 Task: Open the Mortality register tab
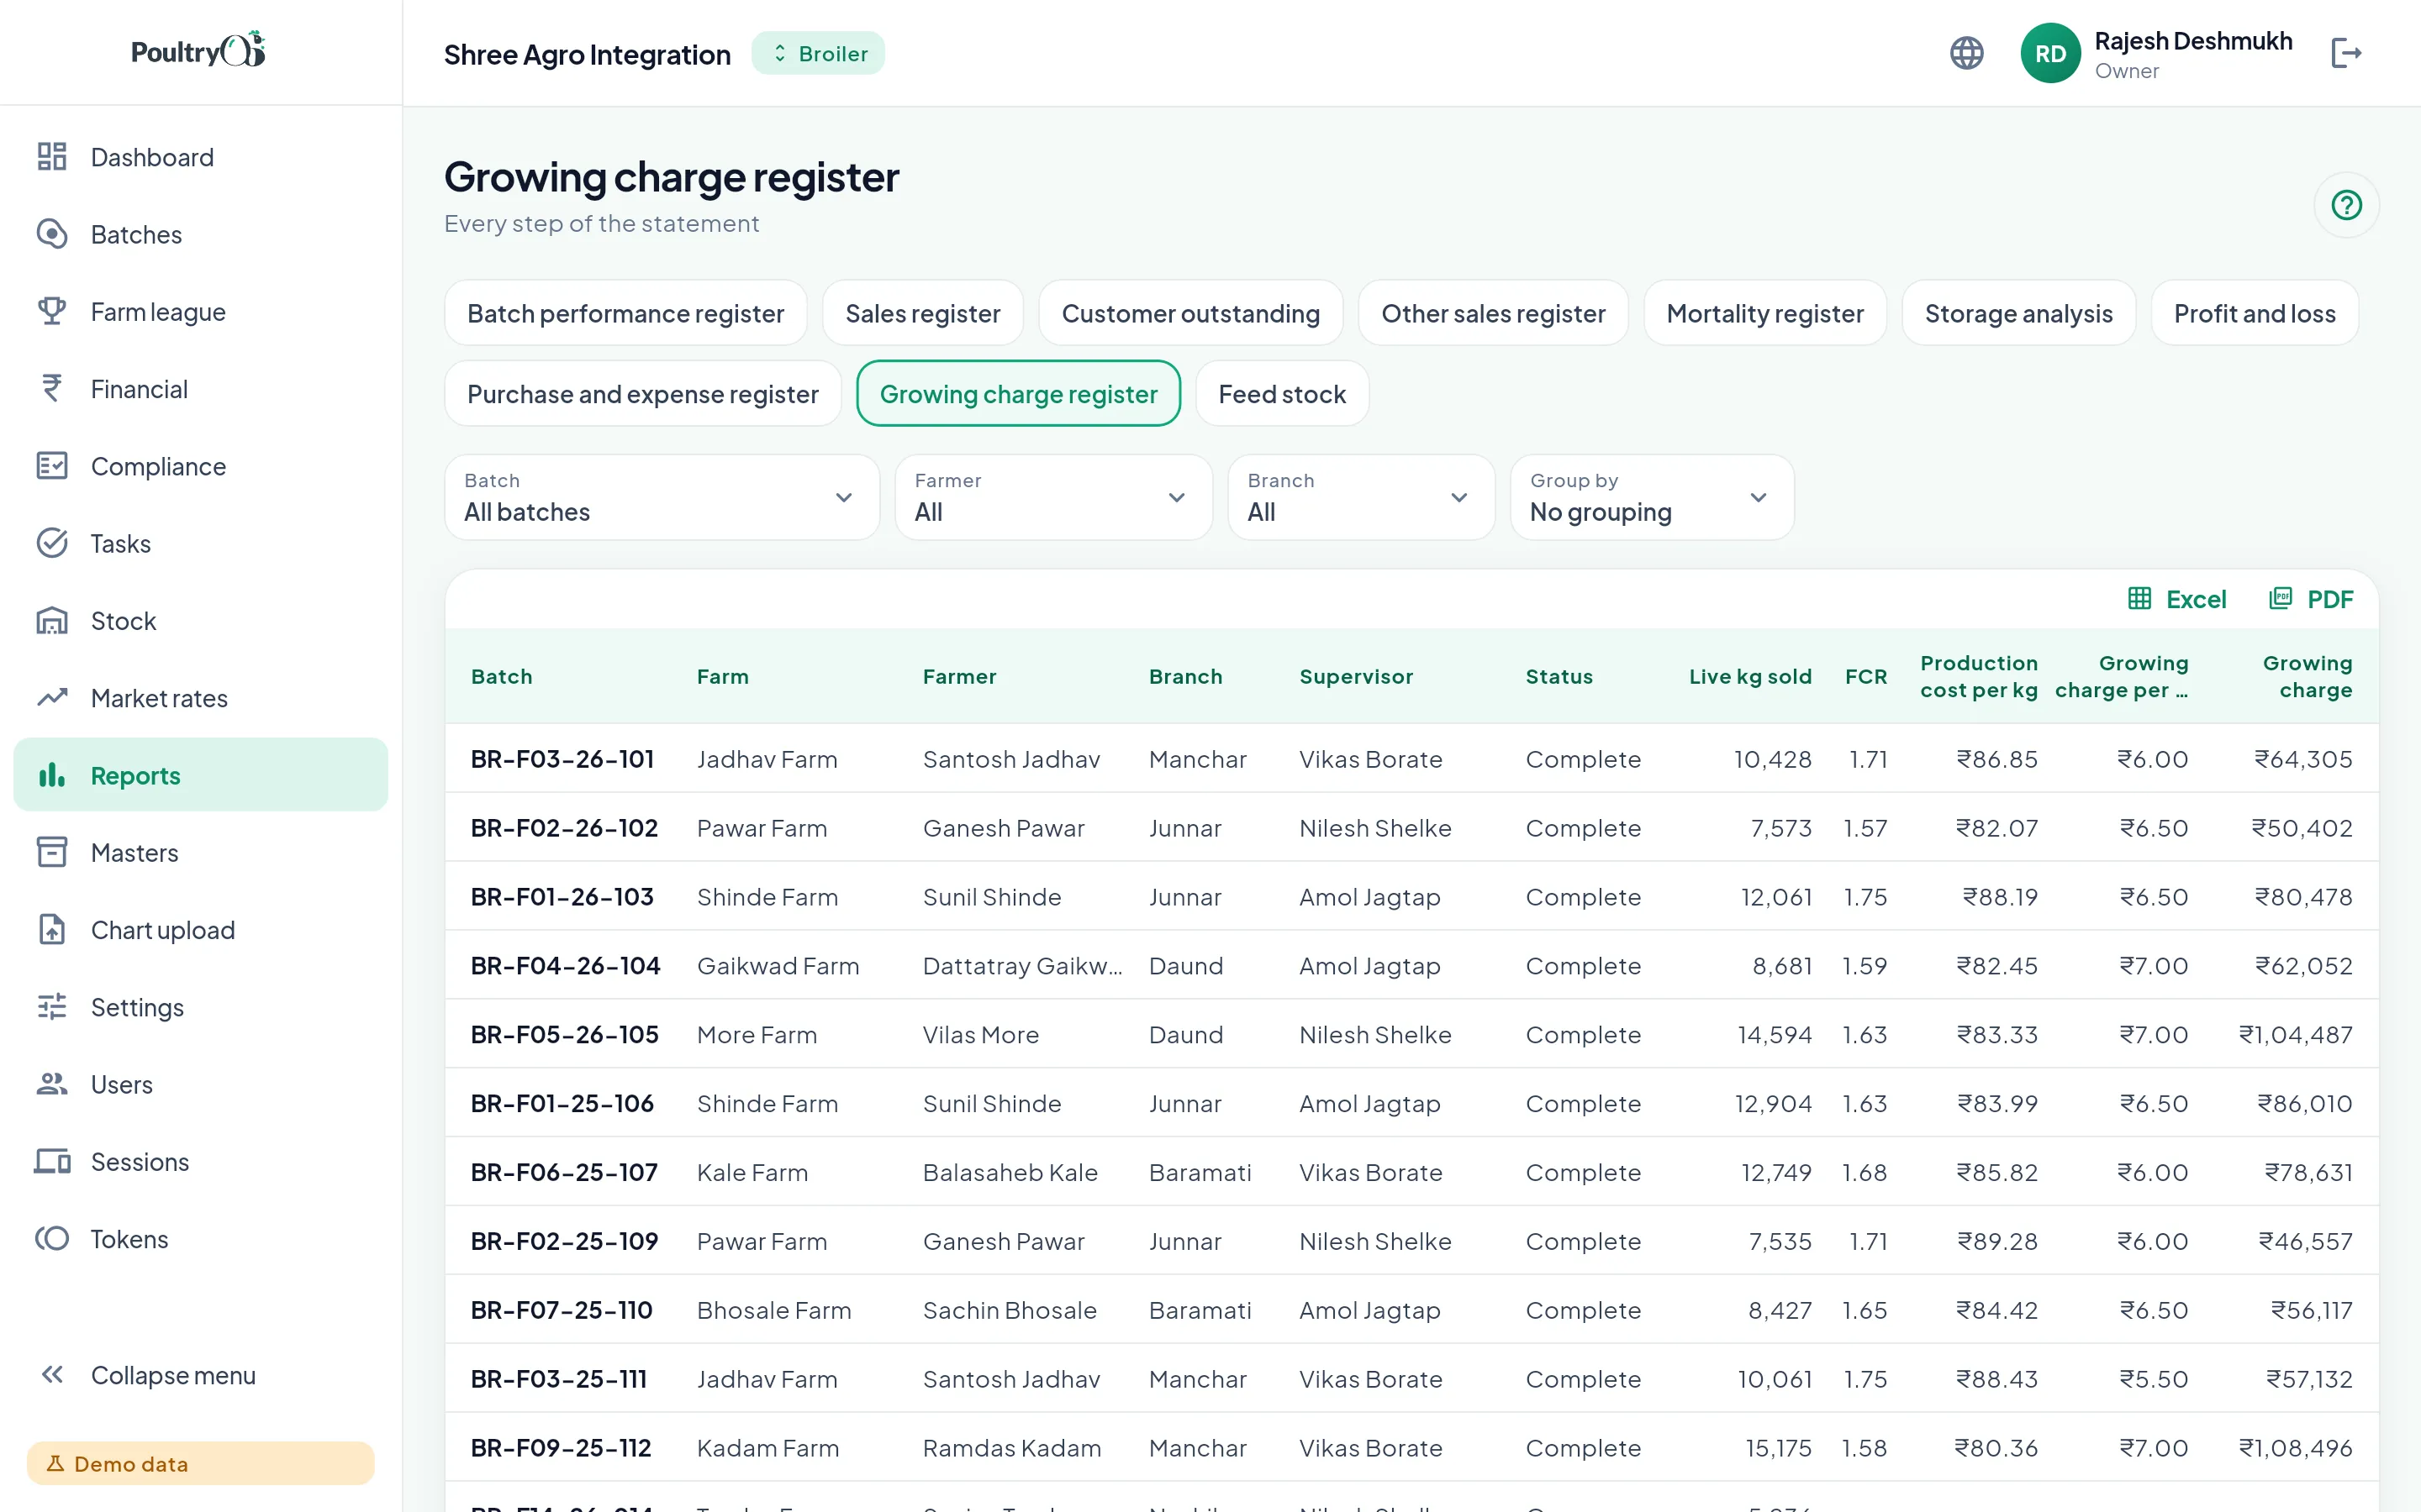[1764, 313]
